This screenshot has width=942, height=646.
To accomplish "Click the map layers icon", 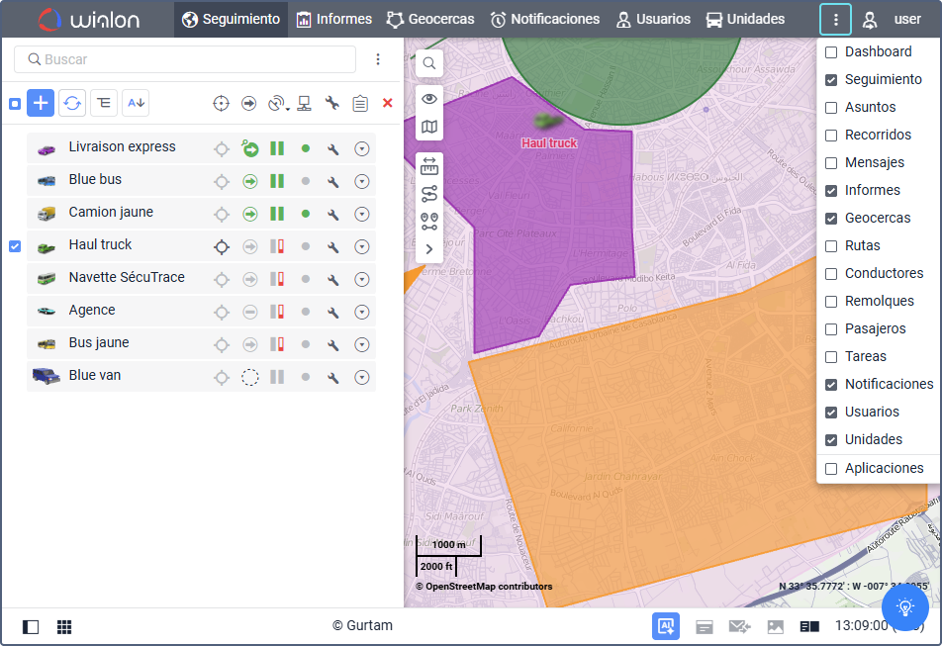I will (429, 127).
